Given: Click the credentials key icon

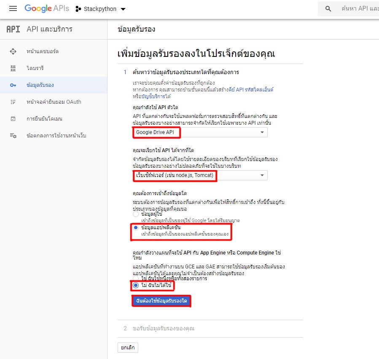Looking at the screenshot, I should click(13, 85).
